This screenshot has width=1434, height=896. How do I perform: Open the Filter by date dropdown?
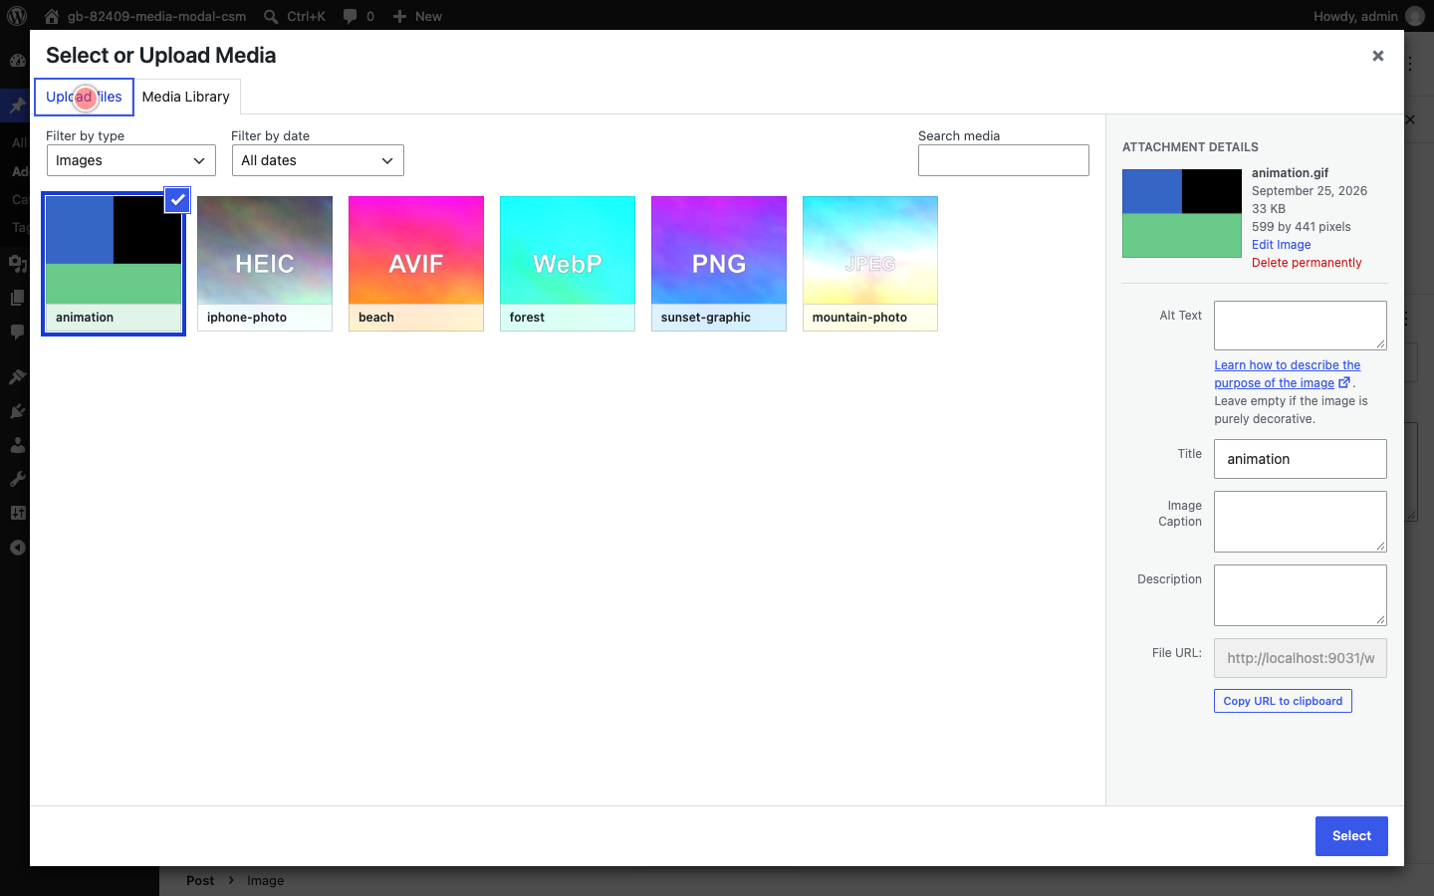(x=318, y=160)
